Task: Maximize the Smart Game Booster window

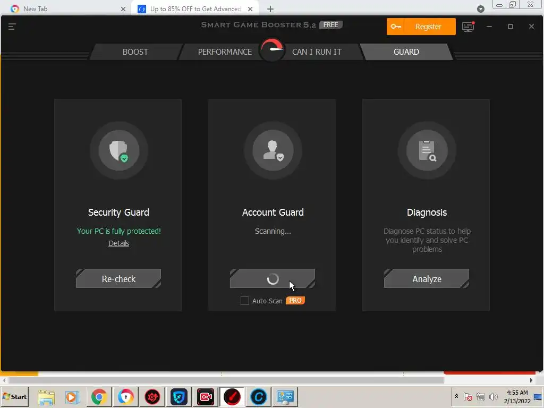Action: 511,27
